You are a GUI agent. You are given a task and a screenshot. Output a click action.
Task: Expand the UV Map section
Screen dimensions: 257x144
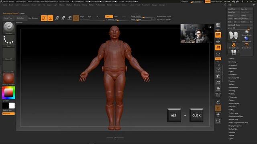click(232, 110)
